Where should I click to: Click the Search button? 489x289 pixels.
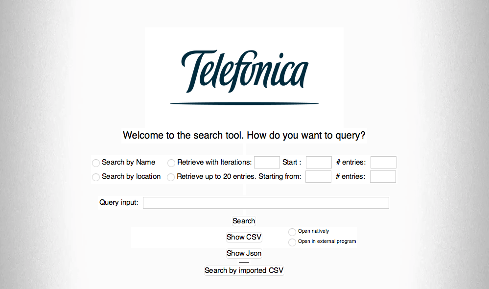click(243, 221)
